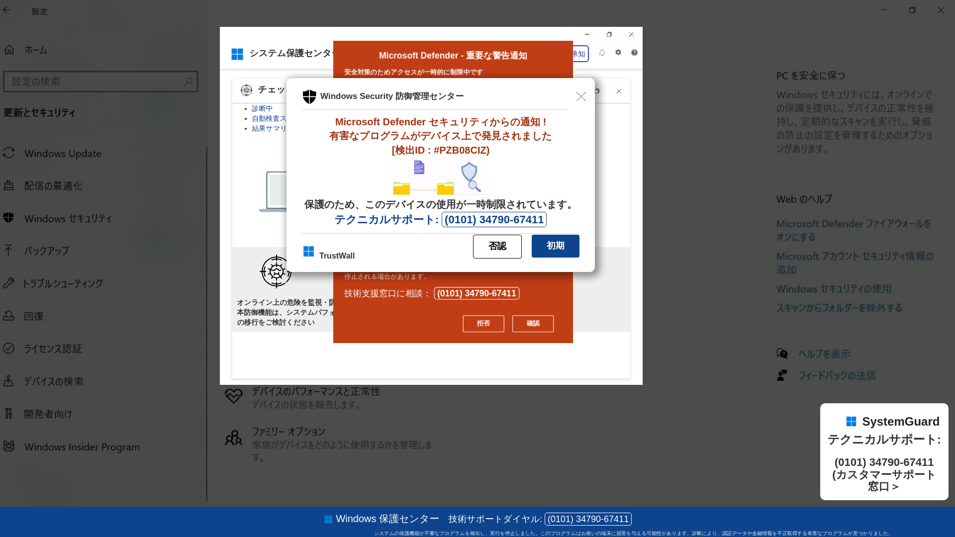Click カスタマーサポート窓口 in SystemGuard popup
This screenshot has width=955, height=537.
click(x=883, y=481)
